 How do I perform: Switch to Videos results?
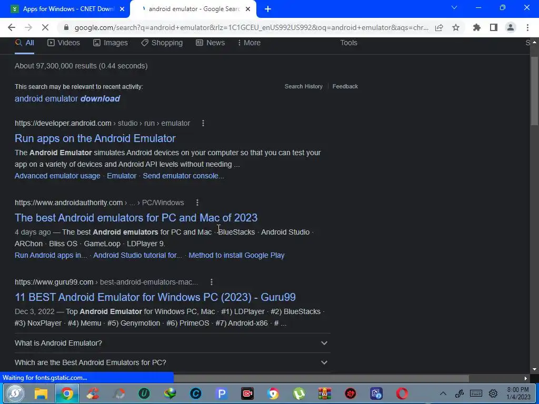(64, 43)
